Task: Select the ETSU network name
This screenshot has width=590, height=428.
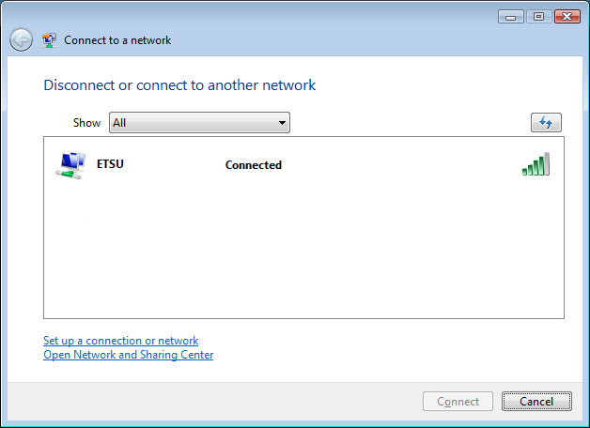Action: [x=110, y=164]
